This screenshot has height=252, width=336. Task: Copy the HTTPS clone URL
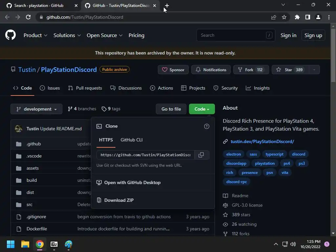[201, 155]
